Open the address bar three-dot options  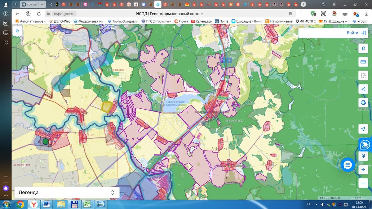pyautogui.click(x=301, y=14)
